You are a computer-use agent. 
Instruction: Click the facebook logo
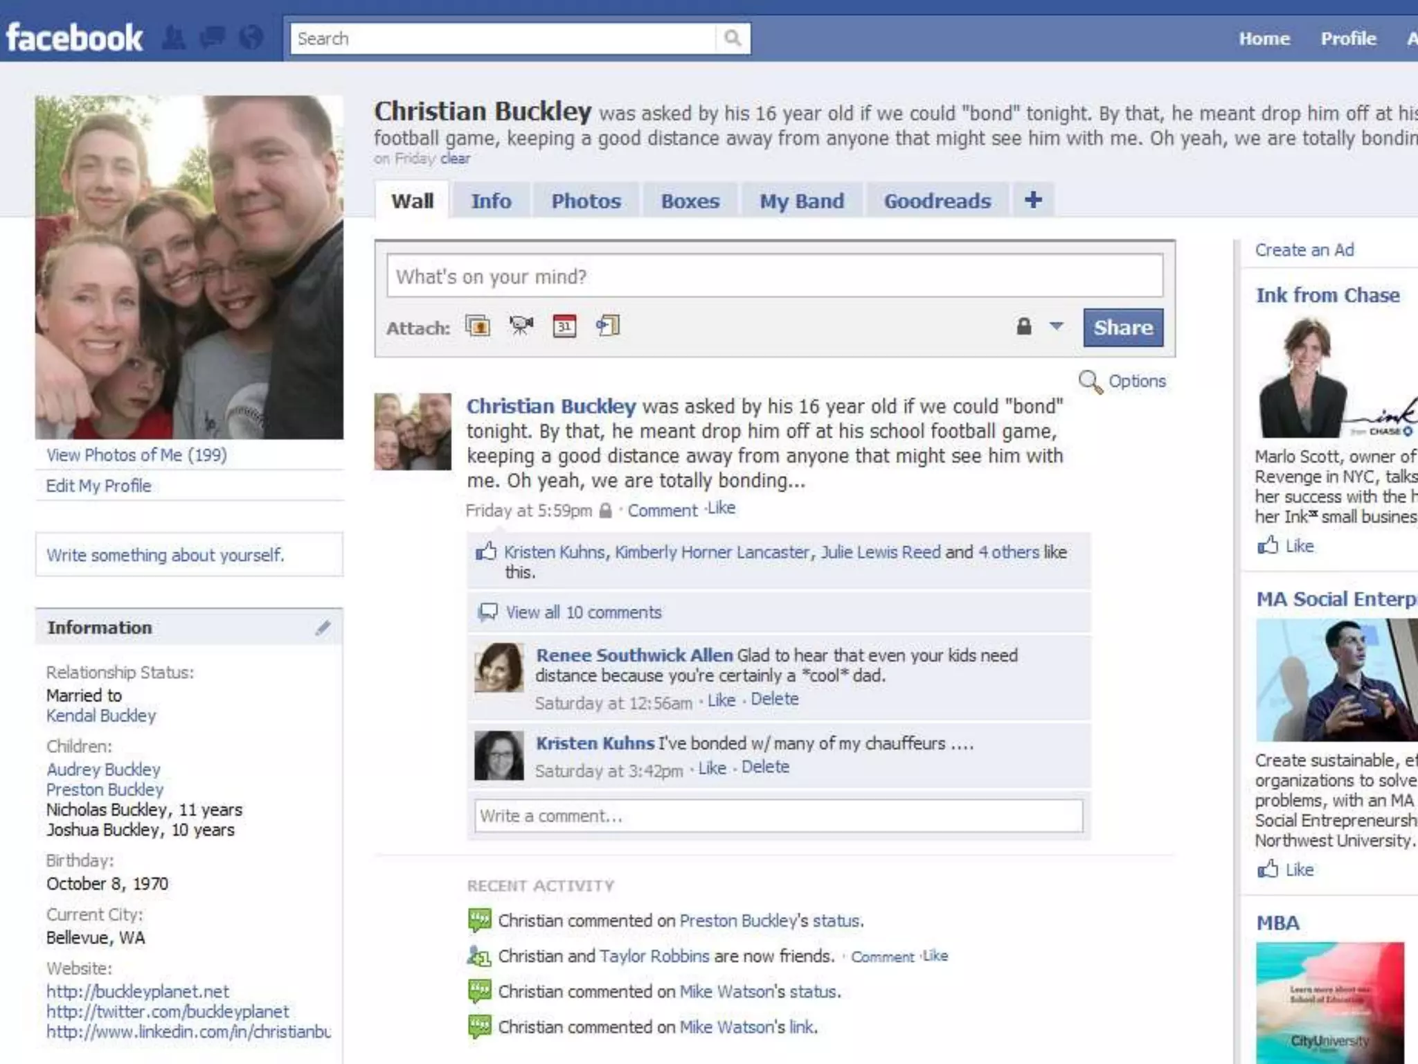[74, 37]
